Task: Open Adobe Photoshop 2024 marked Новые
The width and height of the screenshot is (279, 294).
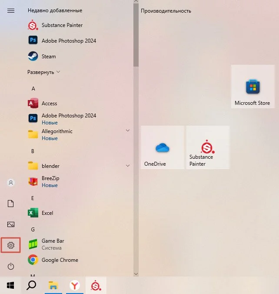Action: [x=62, y=119]
